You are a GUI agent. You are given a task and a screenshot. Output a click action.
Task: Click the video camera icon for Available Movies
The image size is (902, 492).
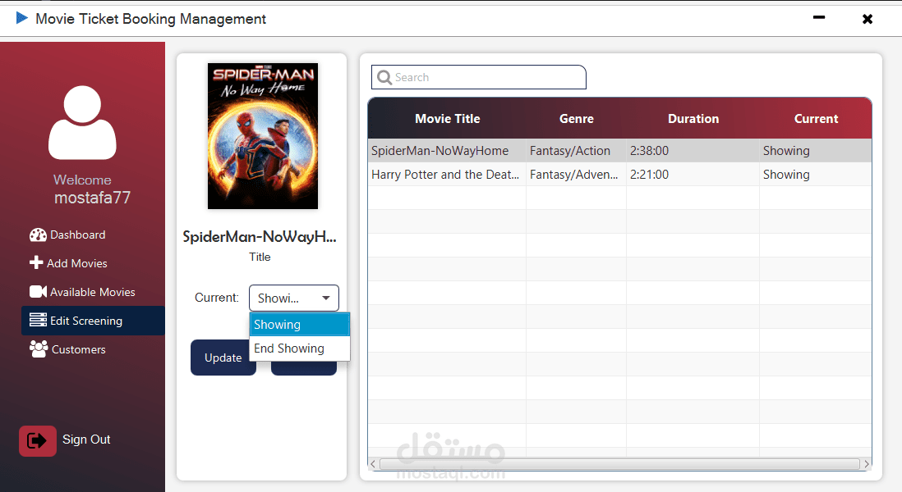click(x=38, y=292)
